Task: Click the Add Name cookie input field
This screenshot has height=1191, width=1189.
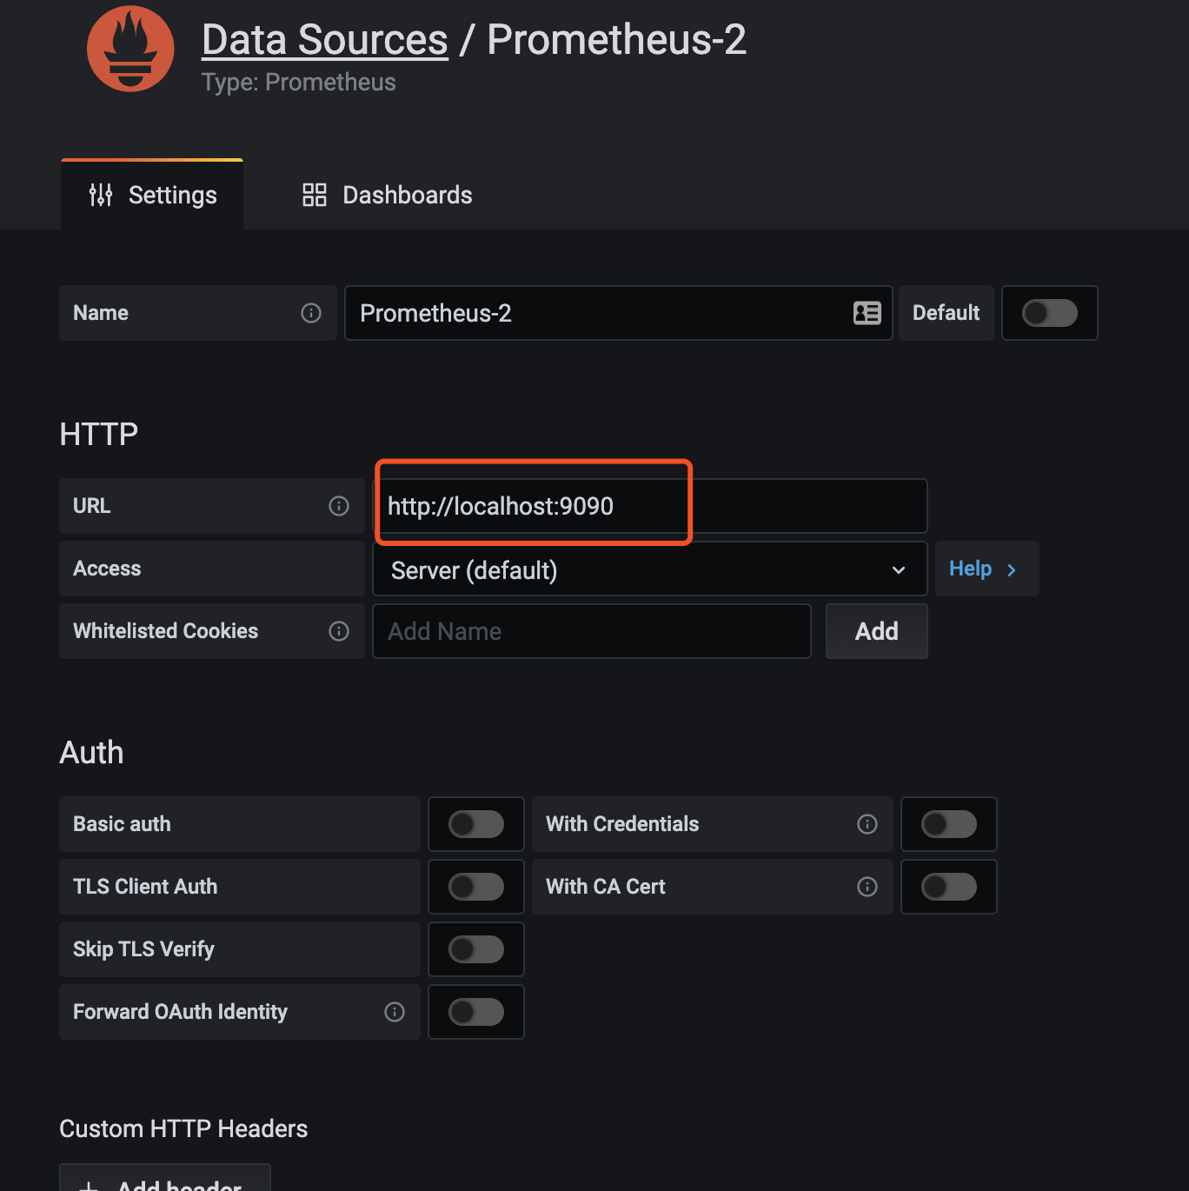Action: [592, 631]
